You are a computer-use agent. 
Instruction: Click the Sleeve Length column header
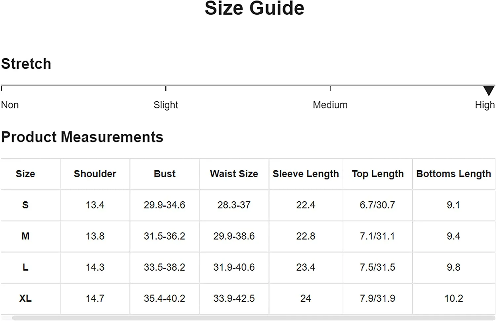click(x=306, y=174)
